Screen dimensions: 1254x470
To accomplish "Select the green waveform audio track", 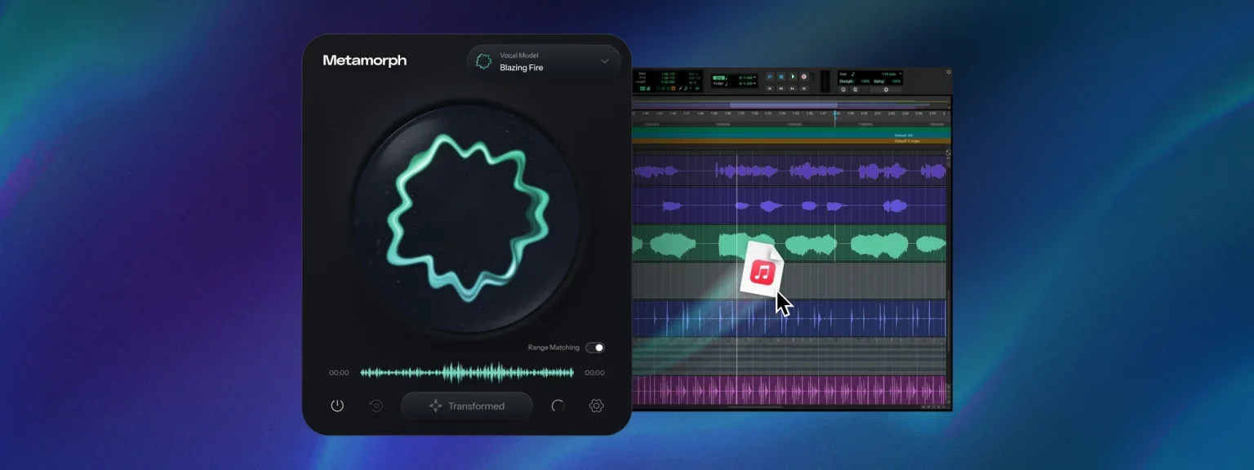I will click(x=789, y=243).
